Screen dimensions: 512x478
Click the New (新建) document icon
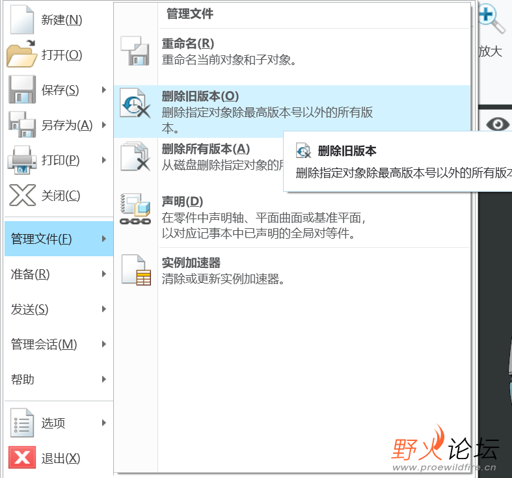coord(22,20)
